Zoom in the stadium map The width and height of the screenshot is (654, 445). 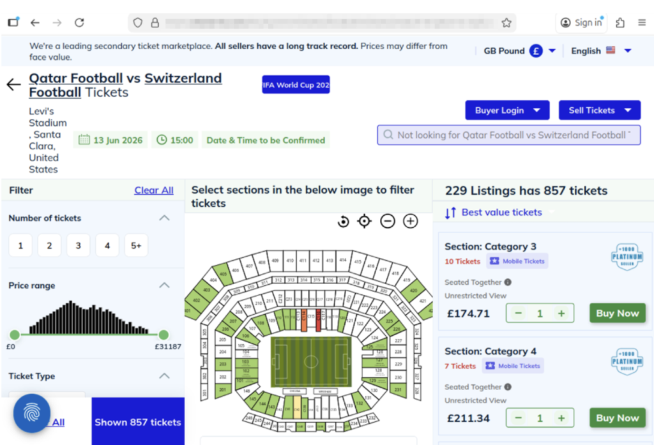pyautogui.click(x=411, y=222)
